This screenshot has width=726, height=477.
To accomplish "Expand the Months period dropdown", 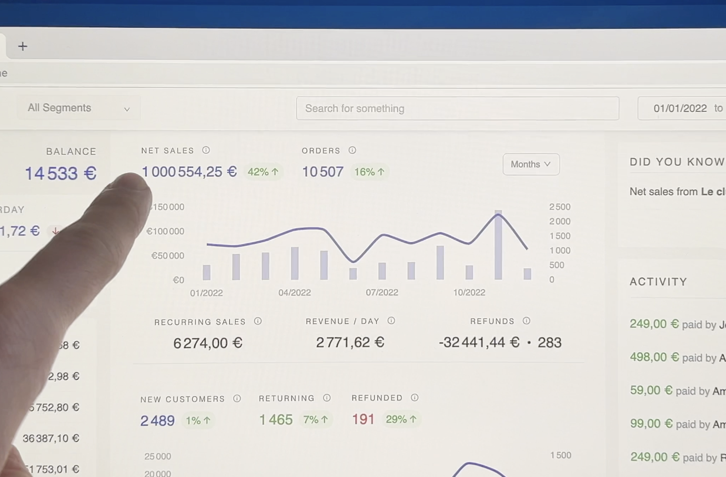I will pos(531,164).
